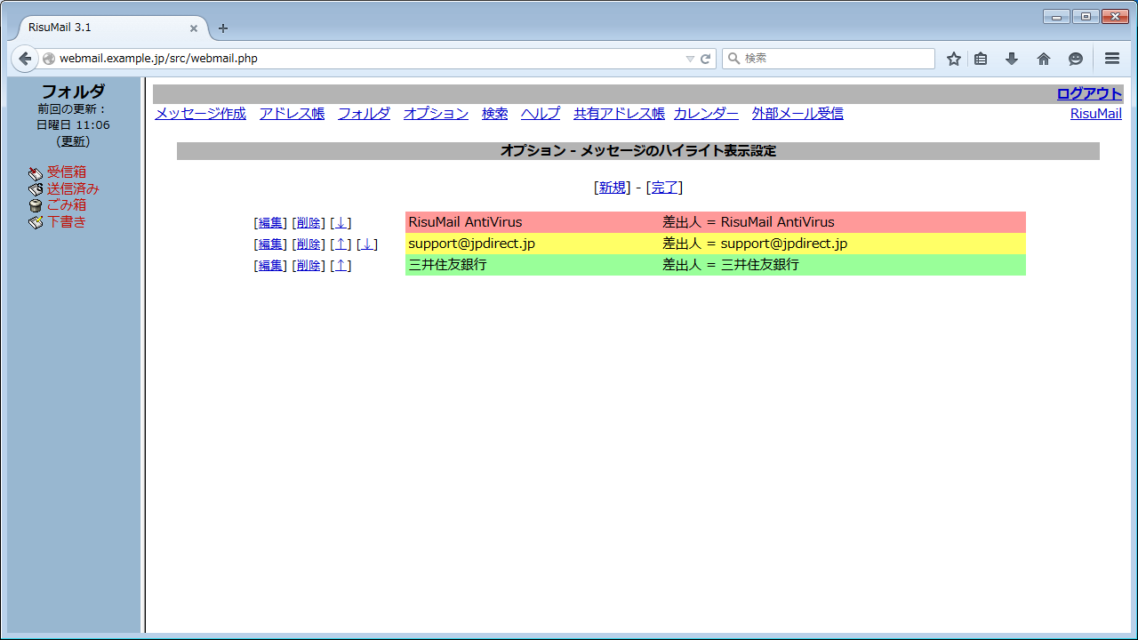The width and height of the screenshot is (1138, 640).
Task: Click the RisuMail link at right
Action: click(x=1095, y=114)
